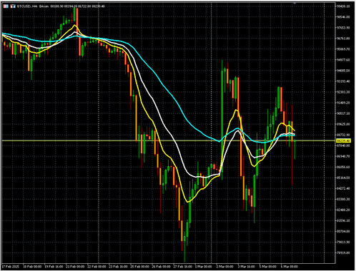Click time axis label 25 Feb 00:00
Screen dimensions: 356x271
click(x=139, y=267)
